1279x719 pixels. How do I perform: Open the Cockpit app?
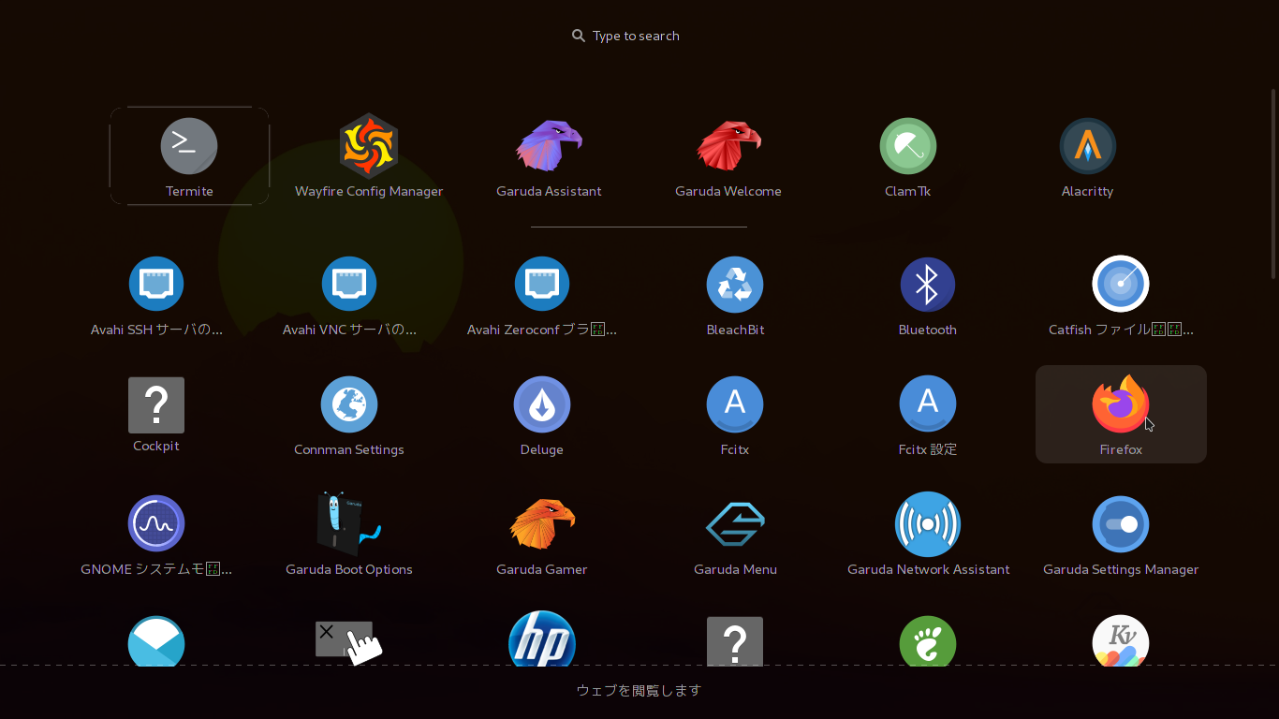156,414
